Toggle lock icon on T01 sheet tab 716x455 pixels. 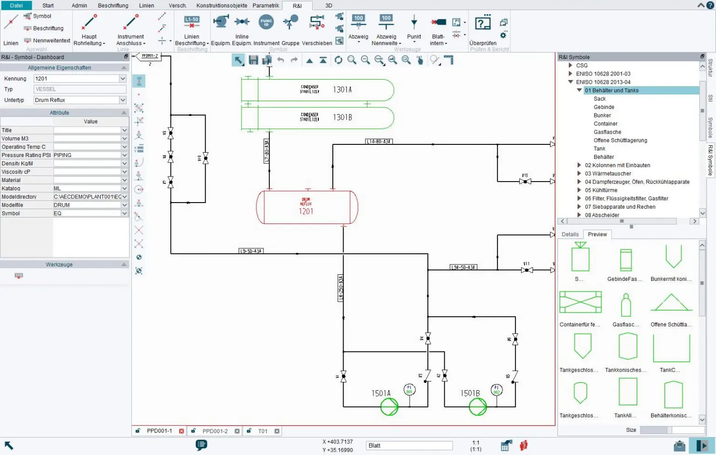coord(249,431)
